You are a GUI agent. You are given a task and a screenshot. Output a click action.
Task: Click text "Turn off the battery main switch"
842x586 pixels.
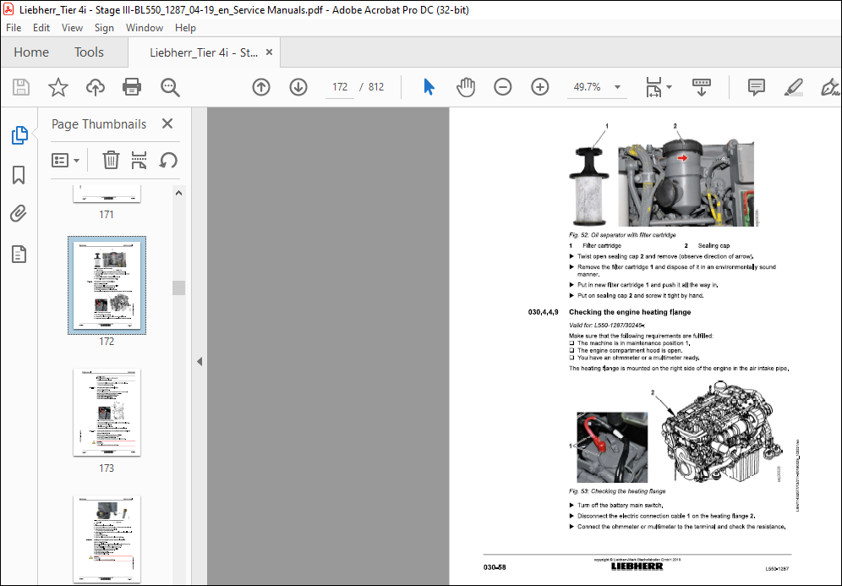coord(620,506)
